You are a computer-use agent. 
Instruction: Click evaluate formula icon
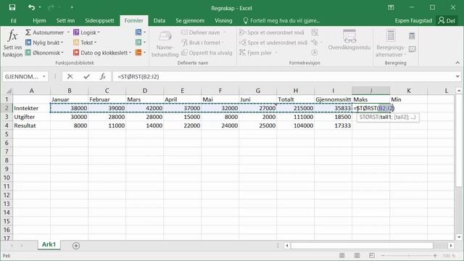click(x=315, y=53)
